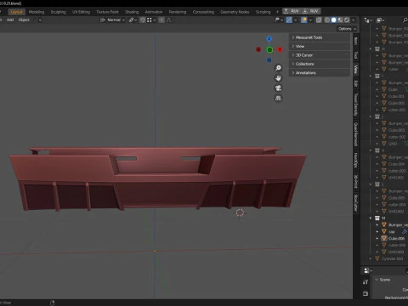Click the wrench modifier icon beside cap
408x306 pixels.
(x=405, y=232)
